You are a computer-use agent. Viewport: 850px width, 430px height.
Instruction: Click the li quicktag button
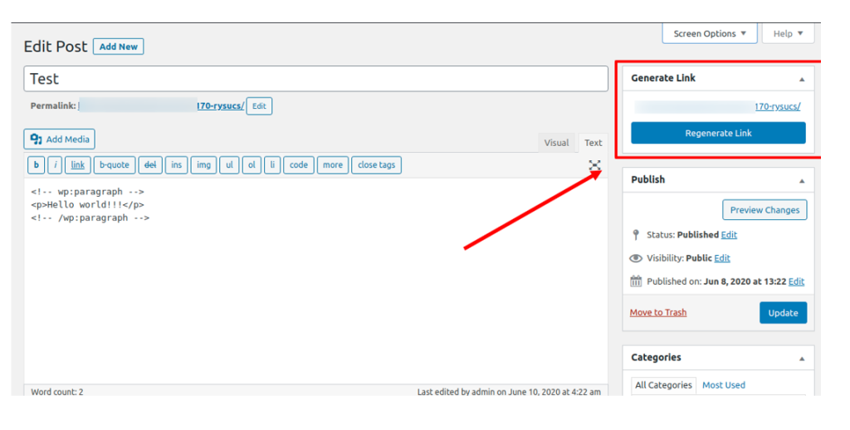pyautogui.click(x=272, y=165)
